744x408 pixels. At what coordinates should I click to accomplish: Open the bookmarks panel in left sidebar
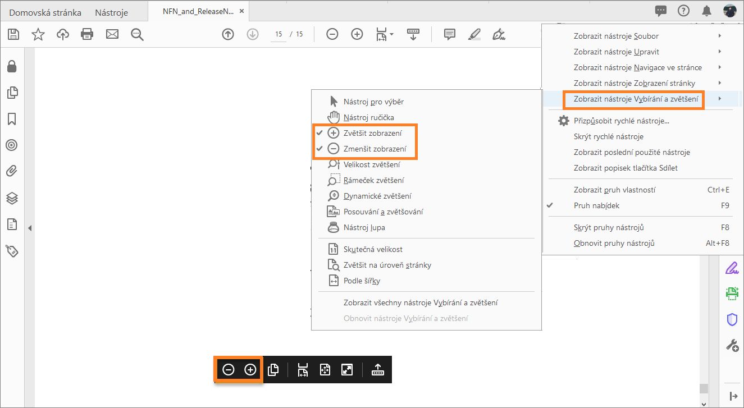tap(12, 119)
